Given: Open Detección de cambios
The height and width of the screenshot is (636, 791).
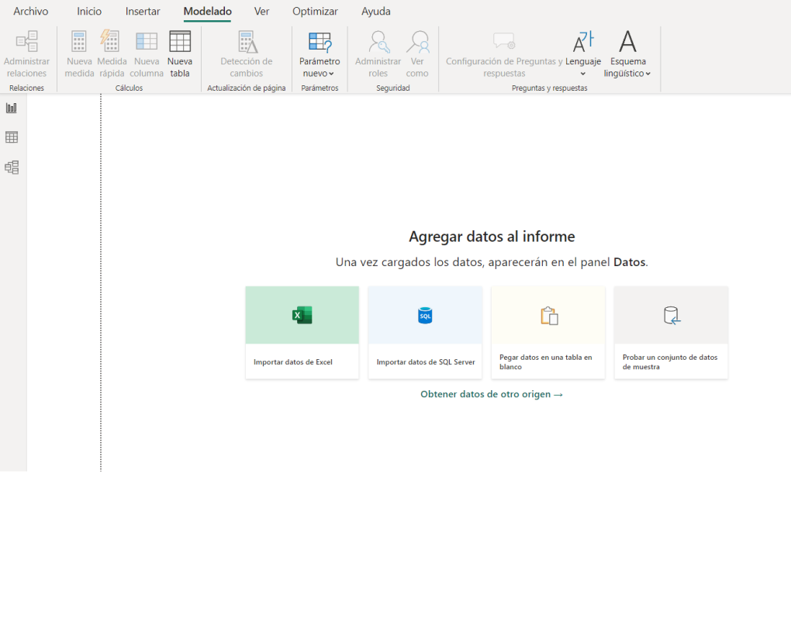Looking at the screenshot, I should click(246, 54).
